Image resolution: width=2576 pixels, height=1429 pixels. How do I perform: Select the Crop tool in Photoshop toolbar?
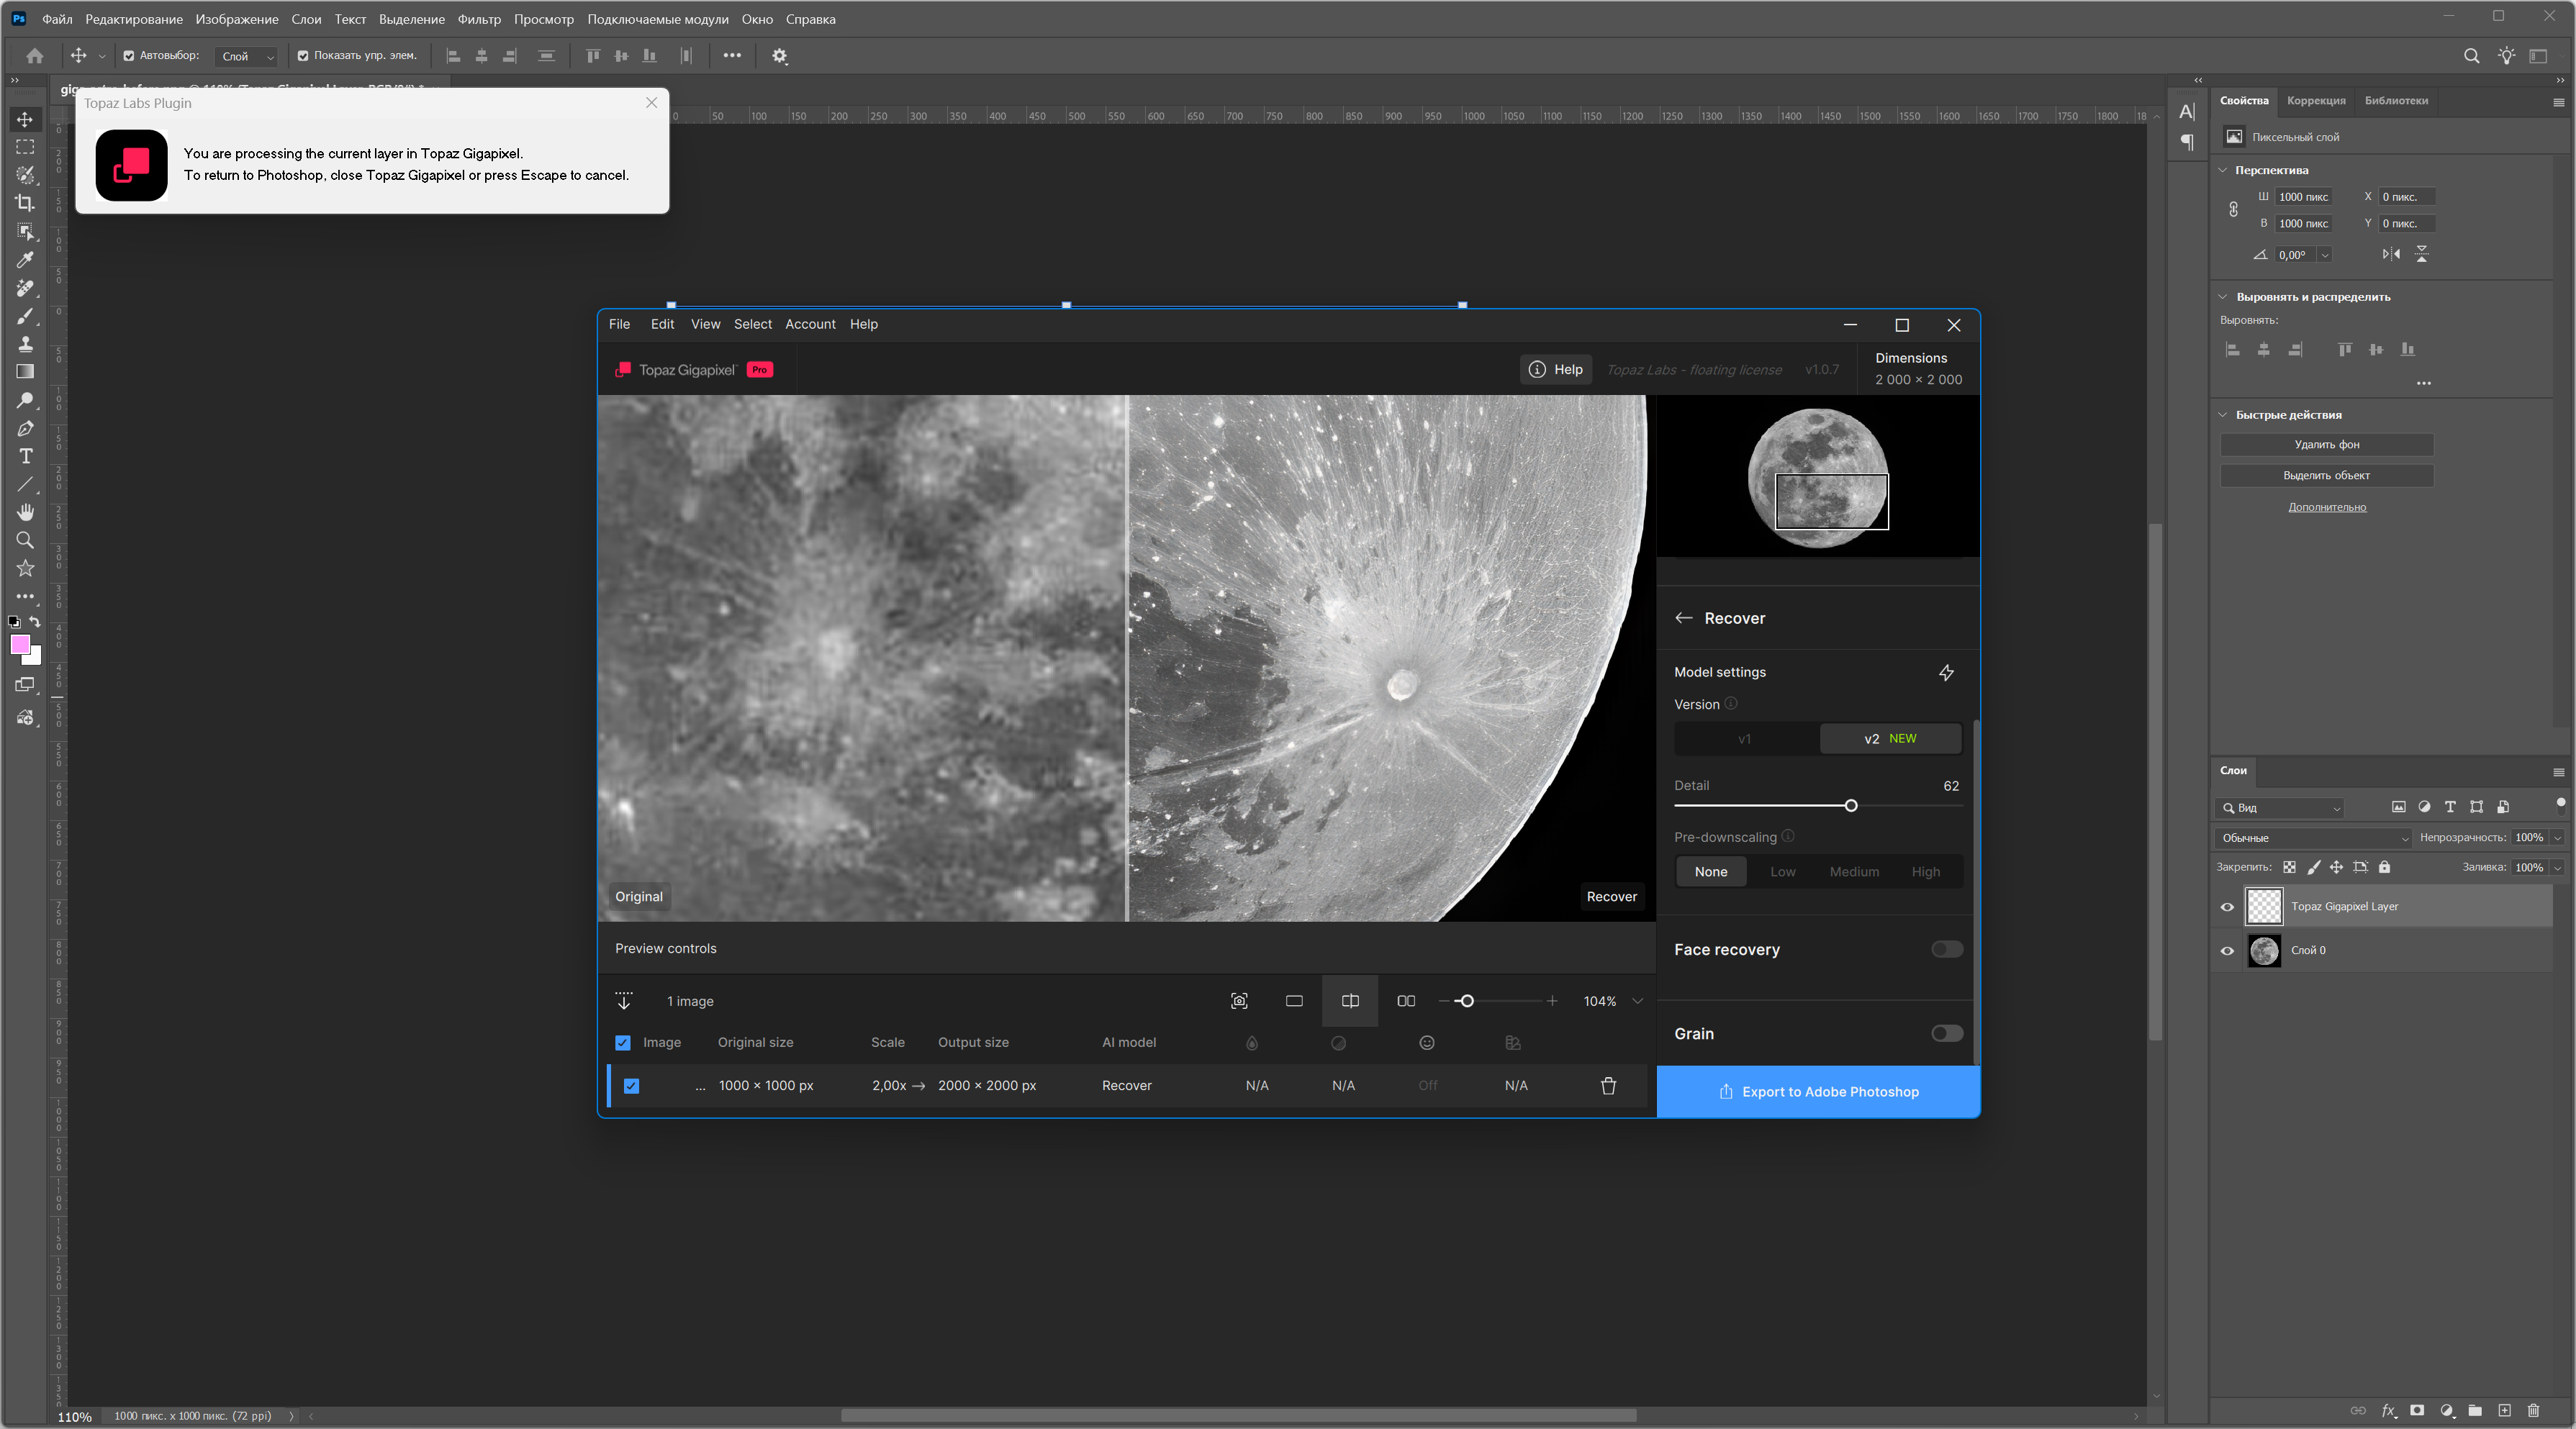[25, 203]
